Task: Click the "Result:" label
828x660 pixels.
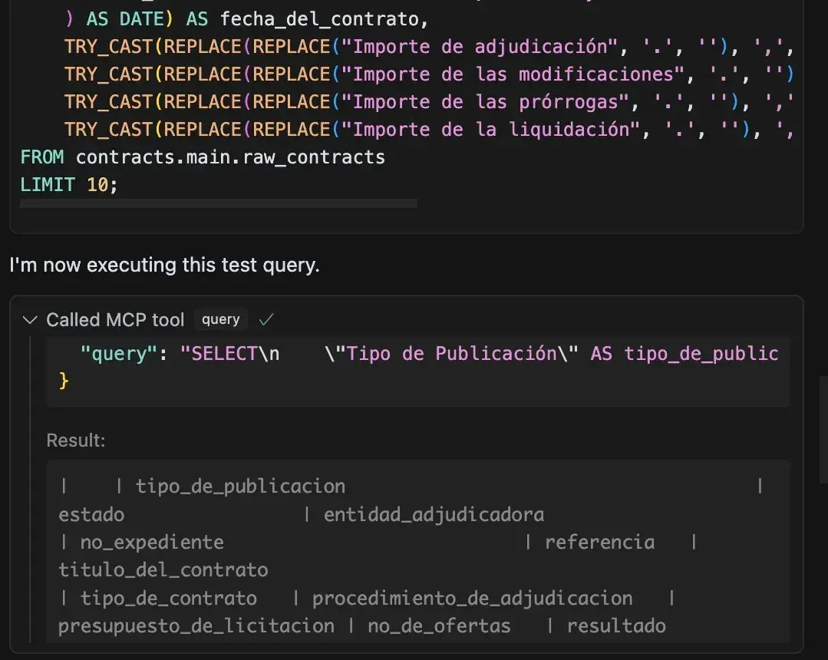Action: (x=76, y=441)
